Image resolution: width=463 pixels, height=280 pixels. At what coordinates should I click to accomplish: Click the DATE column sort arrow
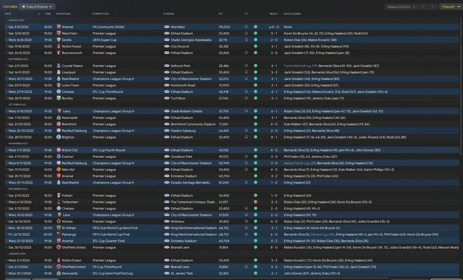(x=39, y=14)
